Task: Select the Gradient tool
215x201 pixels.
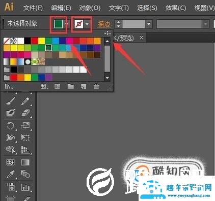Action: coord(25,162)
